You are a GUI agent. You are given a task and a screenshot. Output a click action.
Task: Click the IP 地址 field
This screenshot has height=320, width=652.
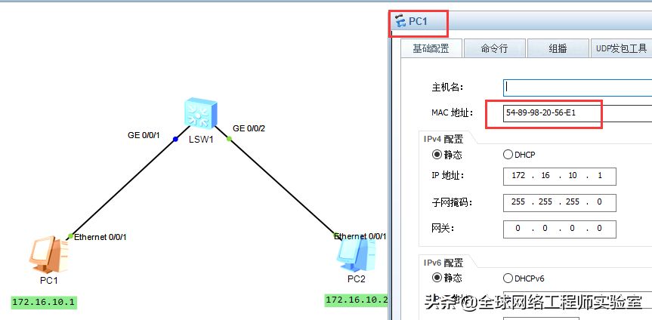(559, 176)
